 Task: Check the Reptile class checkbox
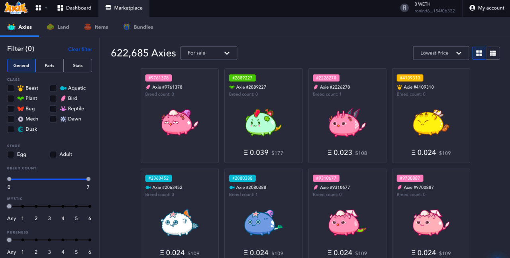(x=53, y=109)
